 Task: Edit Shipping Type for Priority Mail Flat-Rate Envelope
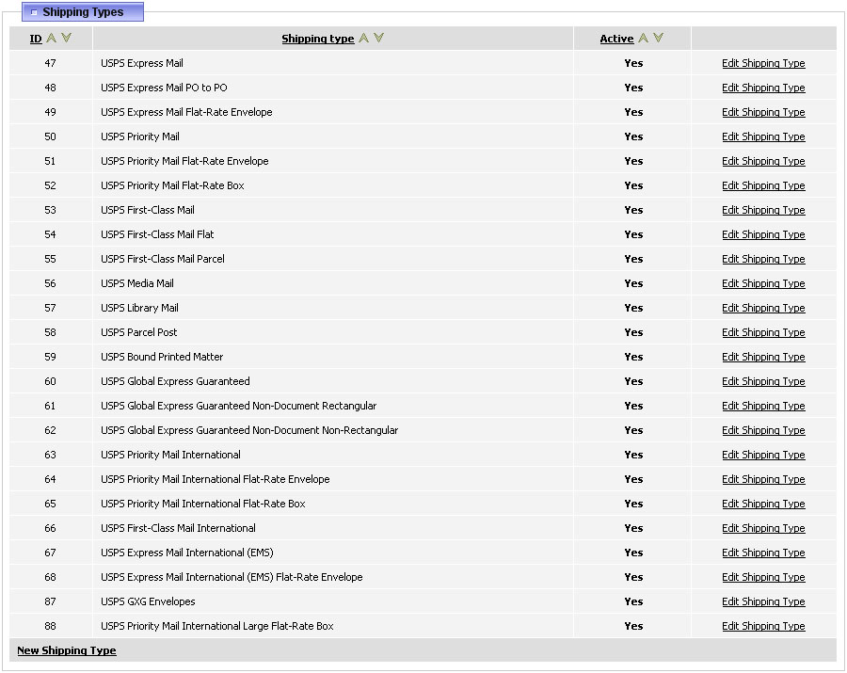coord(763,161)
